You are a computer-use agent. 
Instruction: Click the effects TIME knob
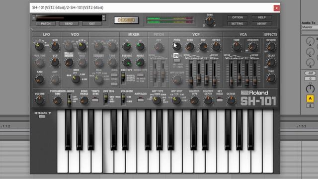tap(271, 78)
